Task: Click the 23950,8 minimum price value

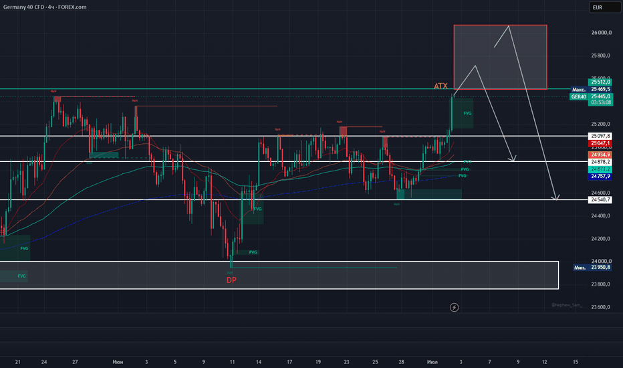Action: [600, 268]
